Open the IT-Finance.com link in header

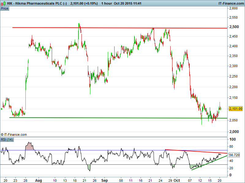(231, 3)
